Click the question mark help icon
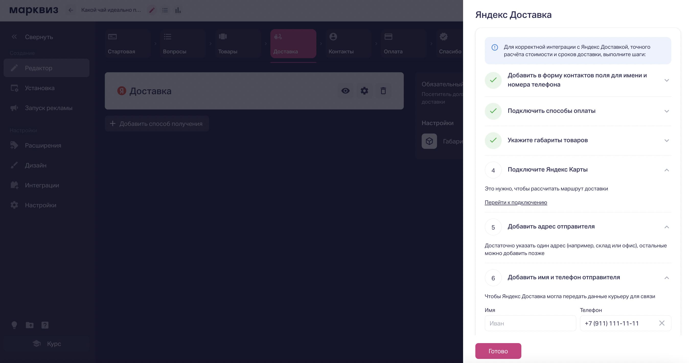 pos(45,325)
